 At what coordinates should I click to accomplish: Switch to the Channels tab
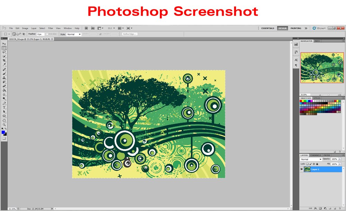tap(316, 155)
